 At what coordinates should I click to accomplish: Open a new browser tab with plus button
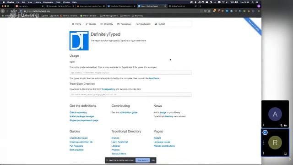tap(201, 6)
